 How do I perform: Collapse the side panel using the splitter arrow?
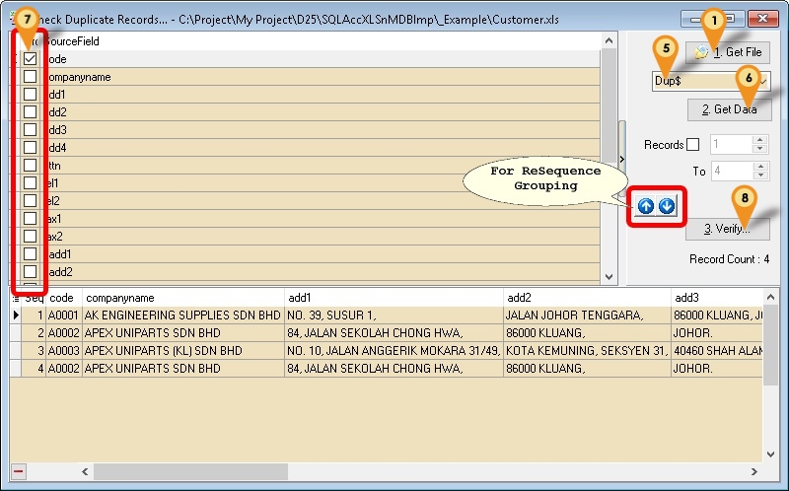click(x=622, y=160)
